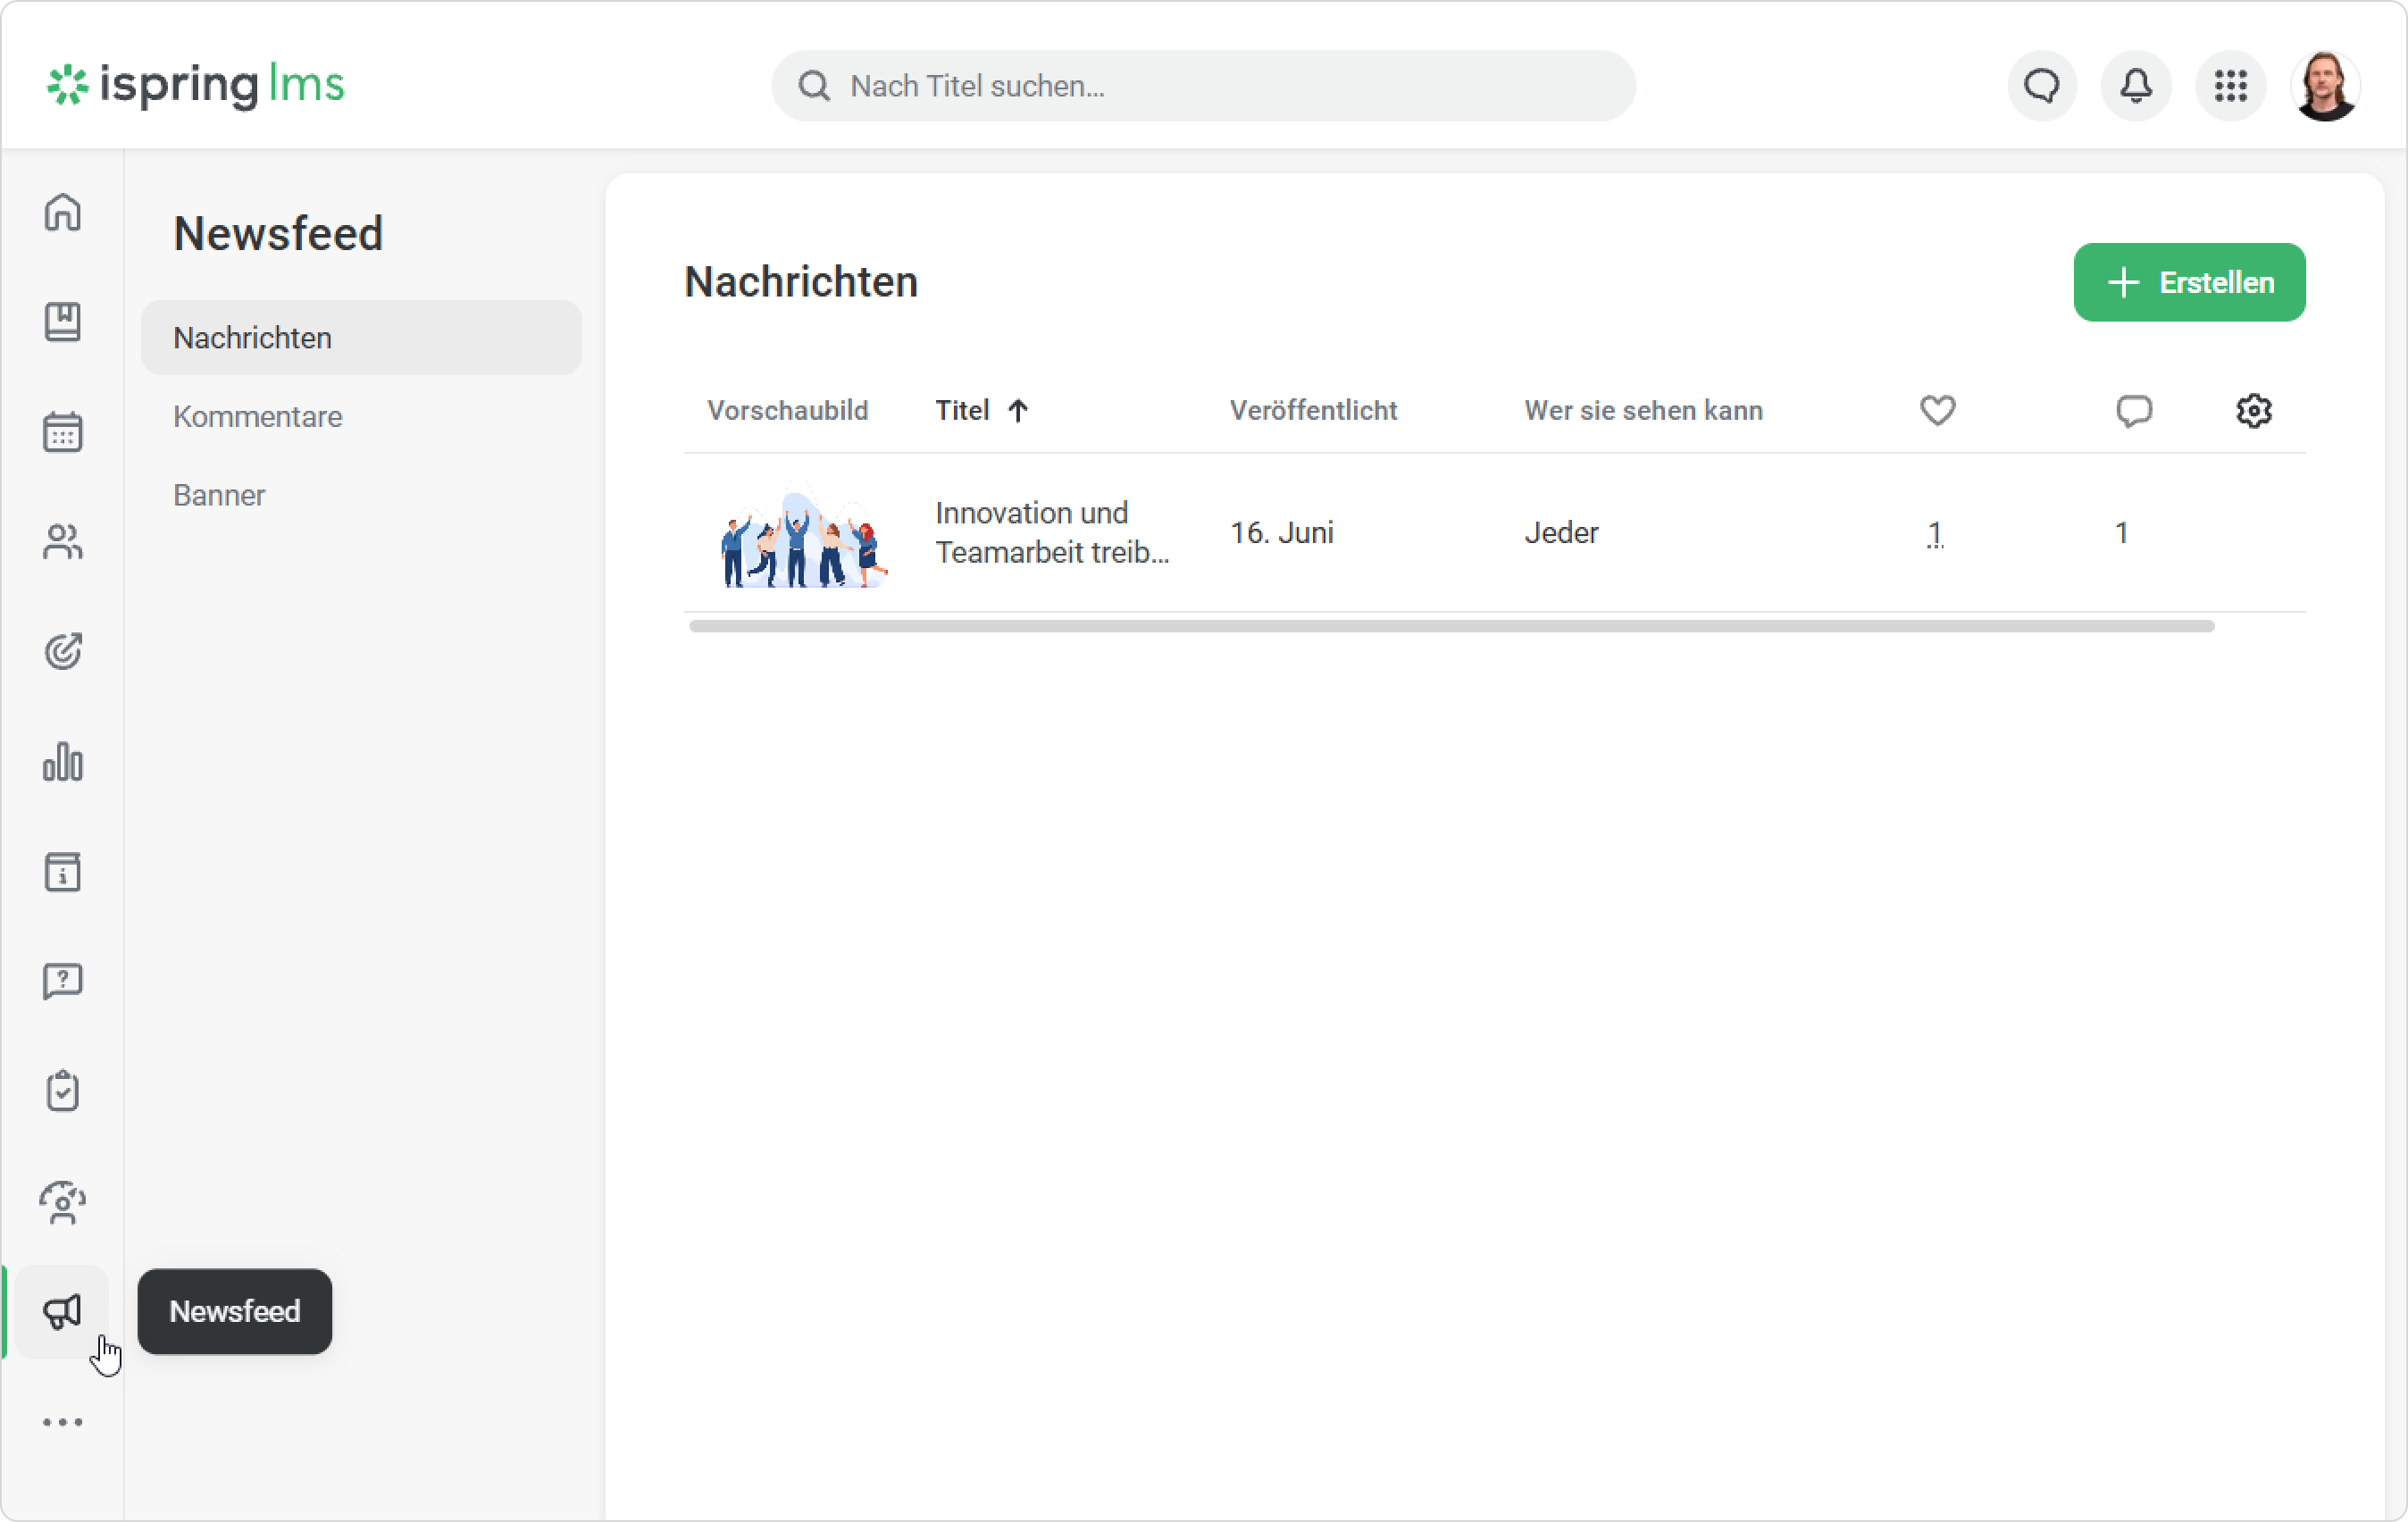The width and height of the screenshot is (2408, 1522).
Task: Click the likes count 1 with dotted underline
Action: [1935, 534]
